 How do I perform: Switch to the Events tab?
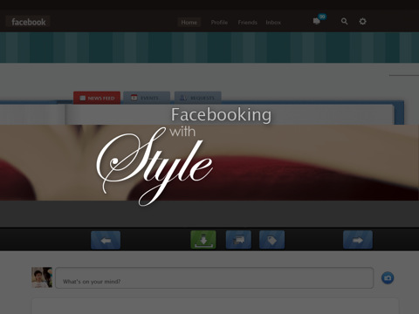tap(147, 98)
